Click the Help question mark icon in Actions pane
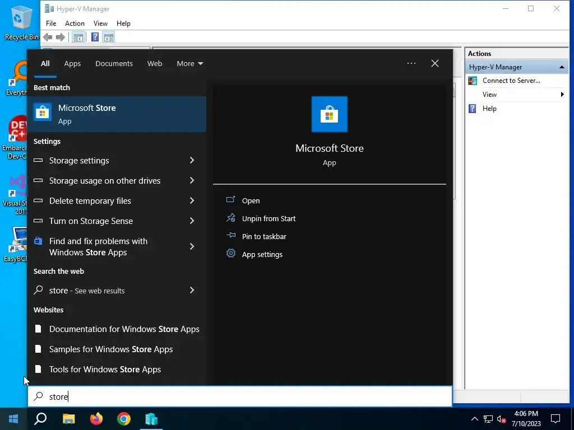The width and height of the screenshot is (574, 430). [473, 108]
